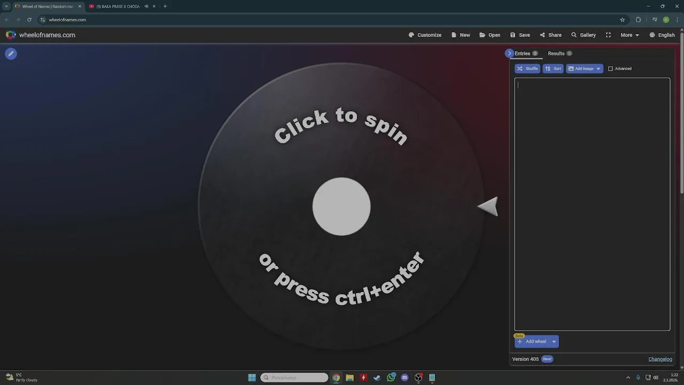
Task: Go back in browser history
Action: point(7,20)
